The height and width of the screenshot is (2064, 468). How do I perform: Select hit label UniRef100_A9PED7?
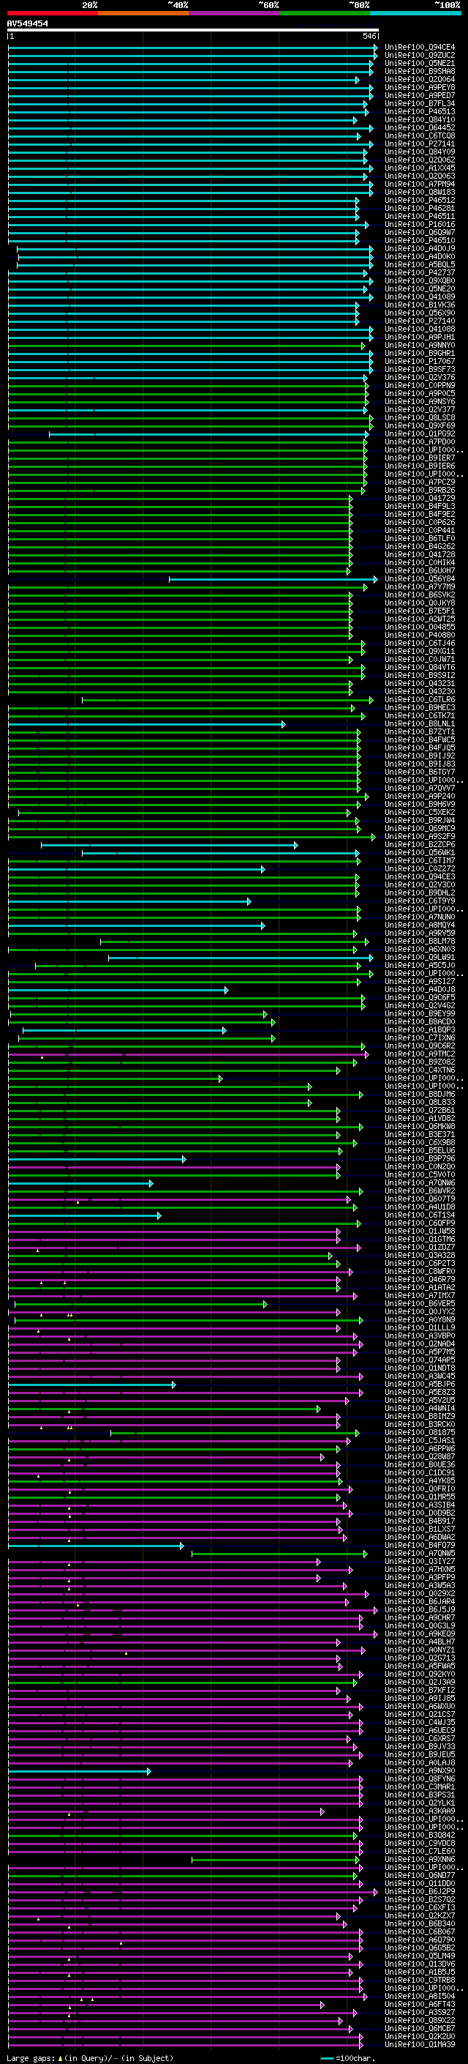[x=419, y=95]
